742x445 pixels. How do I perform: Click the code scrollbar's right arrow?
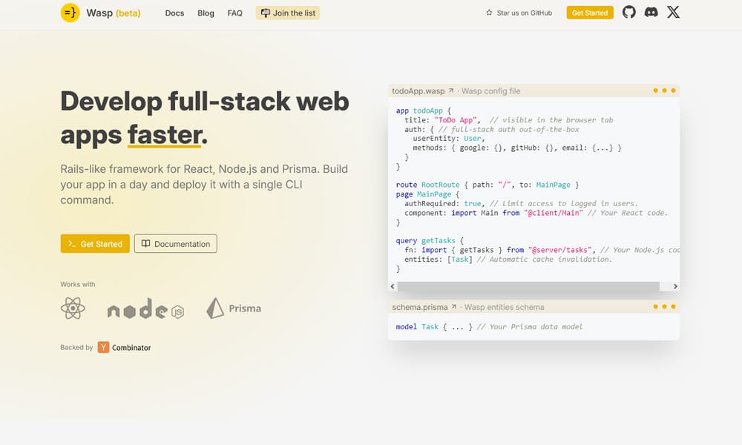[675, 286]
